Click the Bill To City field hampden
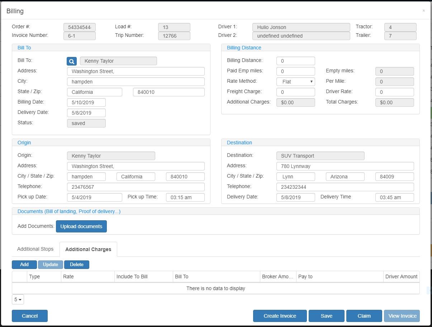Screen dimensions: 432x327 point(136,82)
